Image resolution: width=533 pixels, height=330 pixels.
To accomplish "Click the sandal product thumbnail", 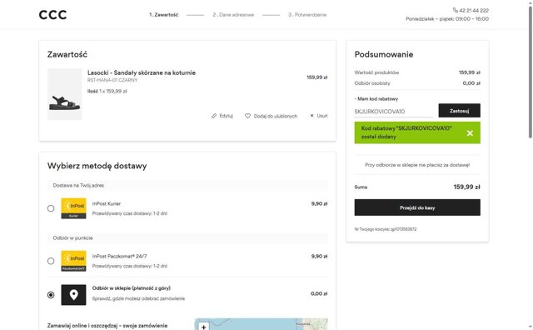I will (65, 94).
